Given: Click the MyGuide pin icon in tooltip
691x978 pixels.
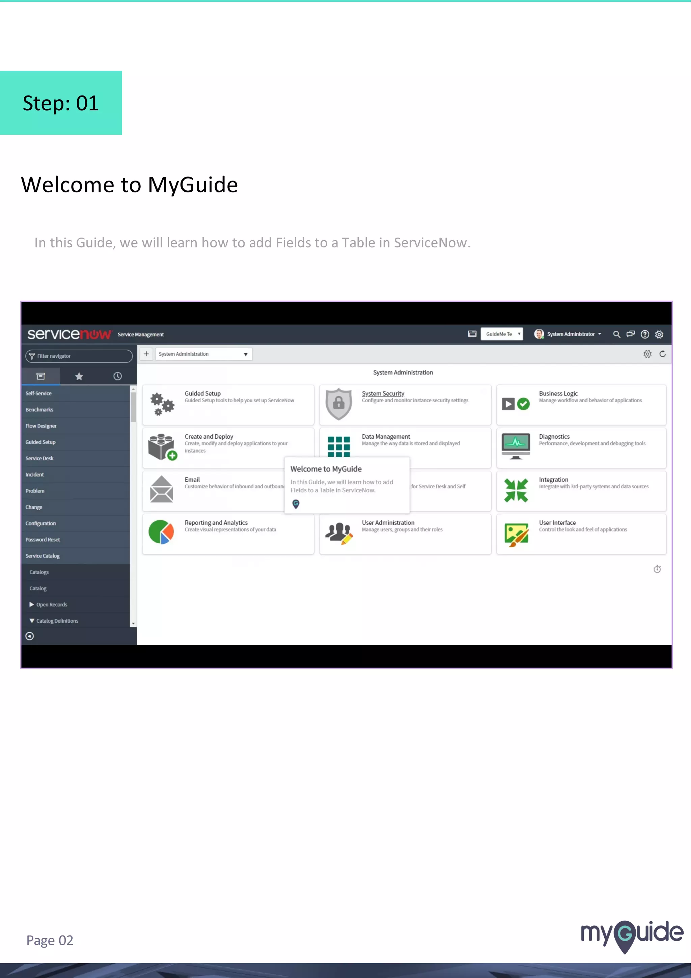Looking at the screenshot, I should [296, 504].
